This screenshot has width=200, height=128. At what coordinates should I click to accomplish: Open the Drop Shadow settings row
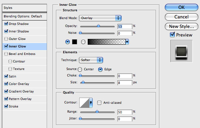(25, 24)
